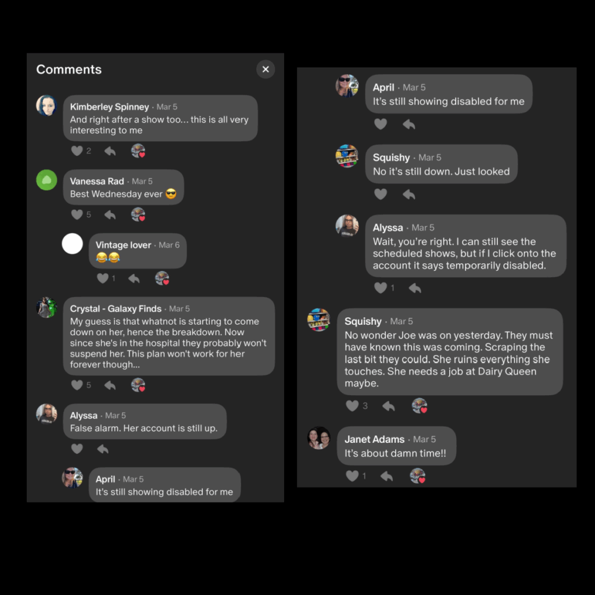The image size is (595, 595).
Task: Close the Comments panel
Action: click(x=266, y=70)
